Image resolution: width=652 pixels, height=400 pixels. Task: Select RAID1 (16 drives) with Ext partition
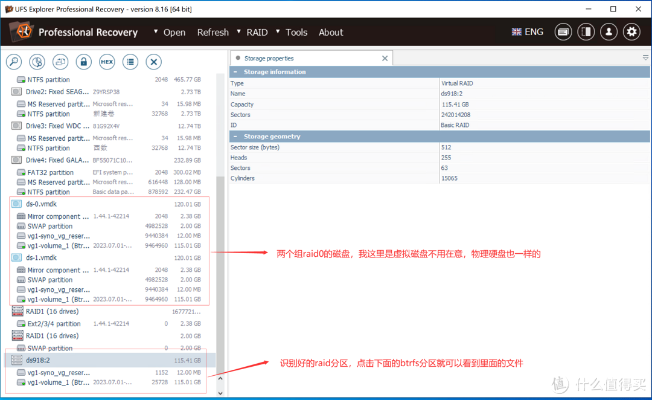(110, 311)
